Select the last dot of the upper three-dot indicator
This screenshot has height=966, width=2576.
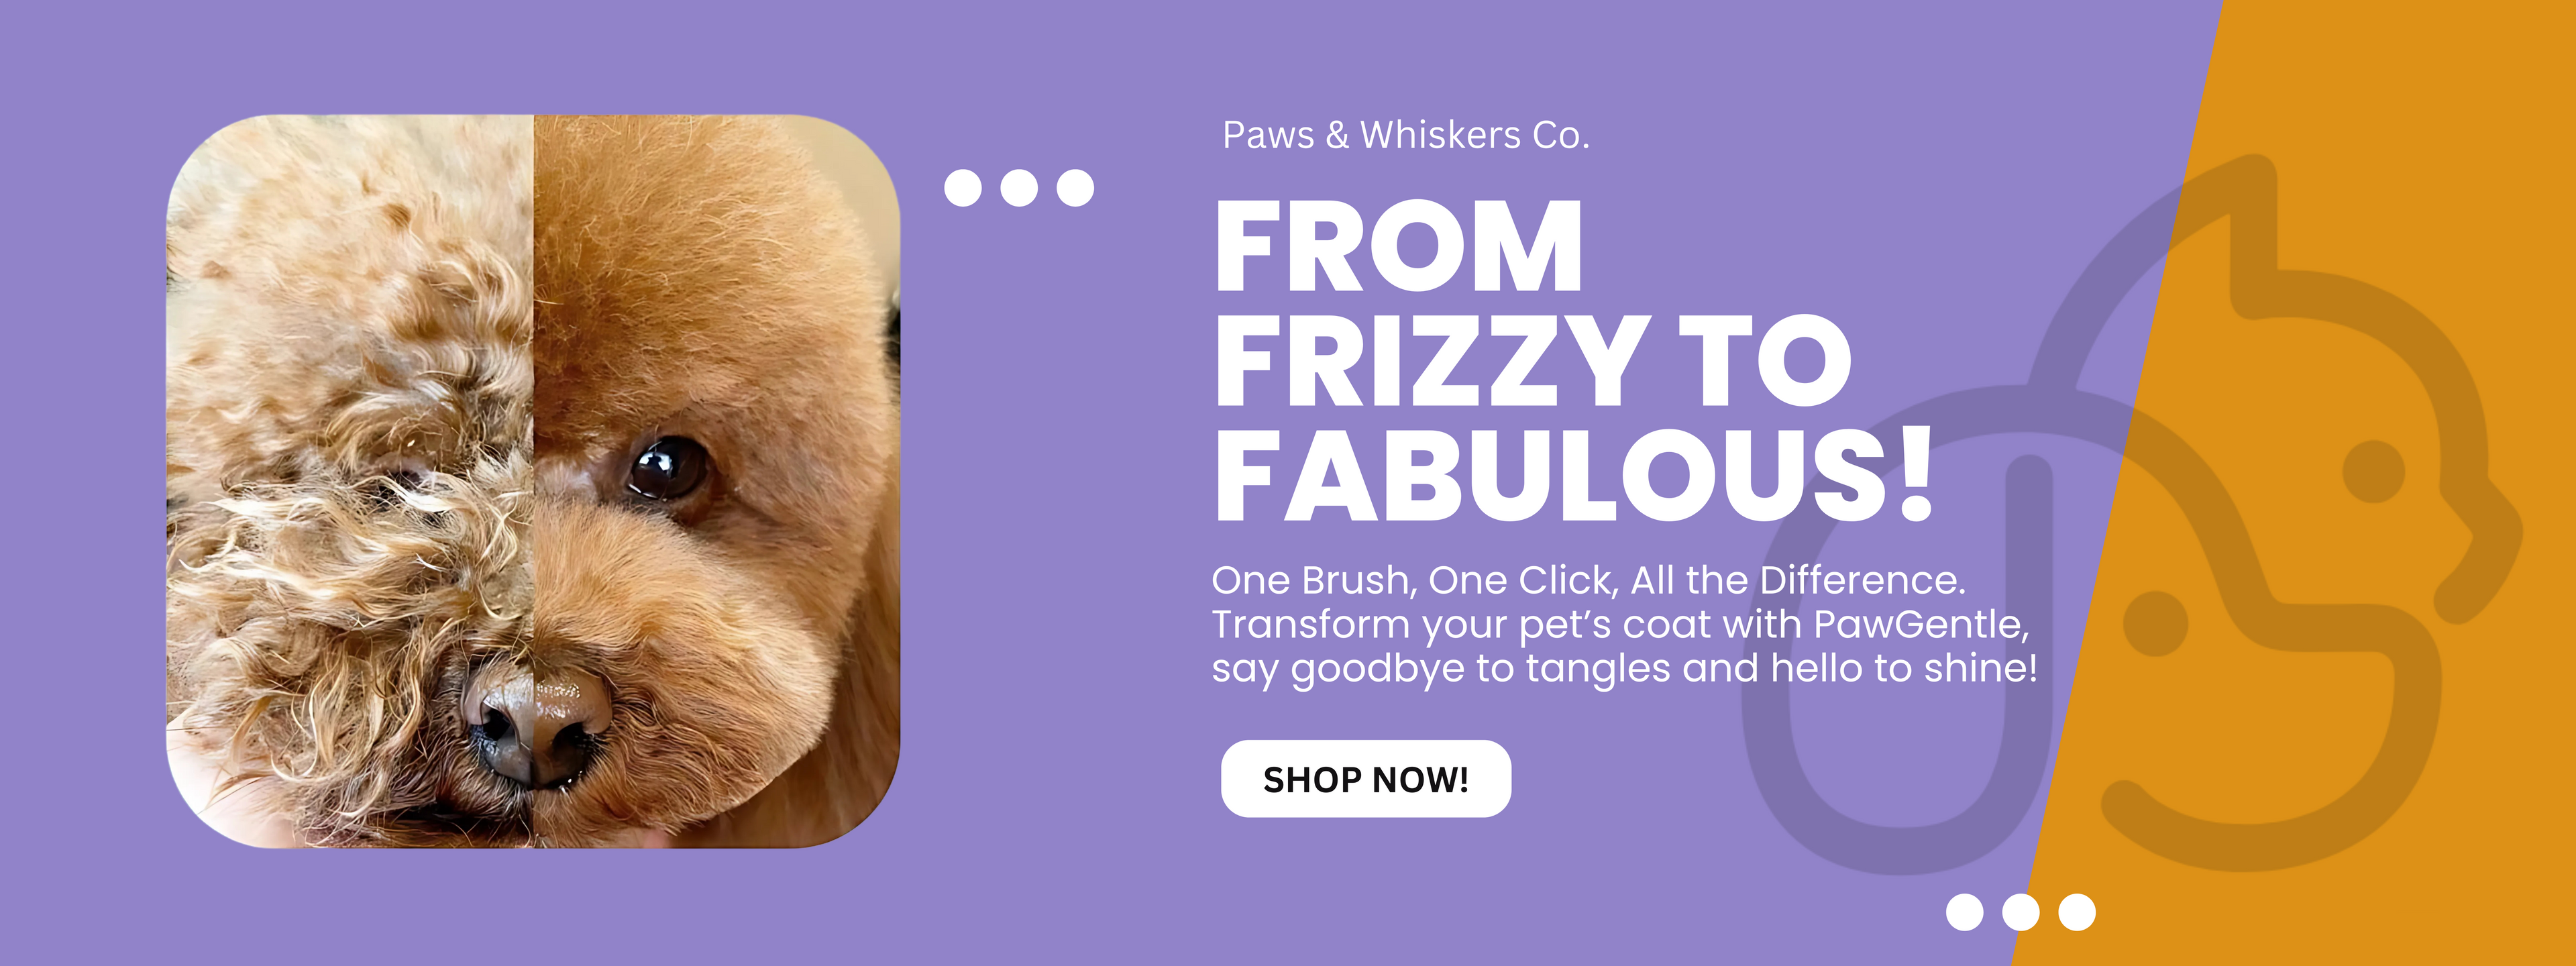coord(1075,188)
